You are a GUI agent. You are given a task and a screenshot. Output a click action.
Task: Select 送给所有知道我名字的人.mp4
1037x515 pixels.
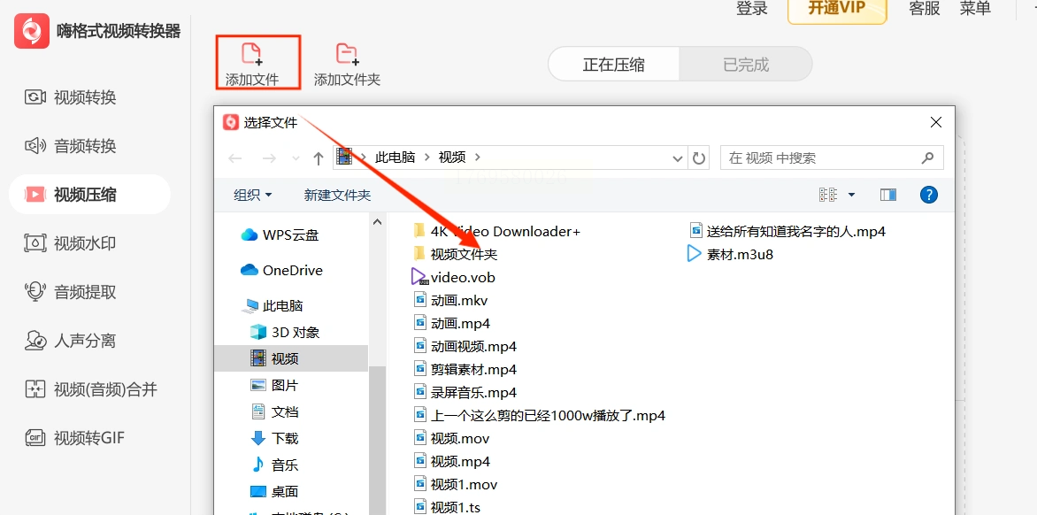click(x=787, y=231)
